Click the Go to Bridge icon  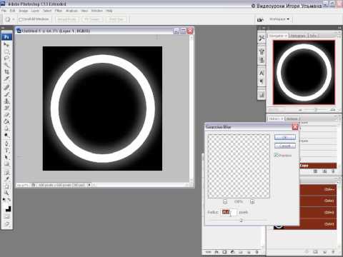click(x=260, y=19)
